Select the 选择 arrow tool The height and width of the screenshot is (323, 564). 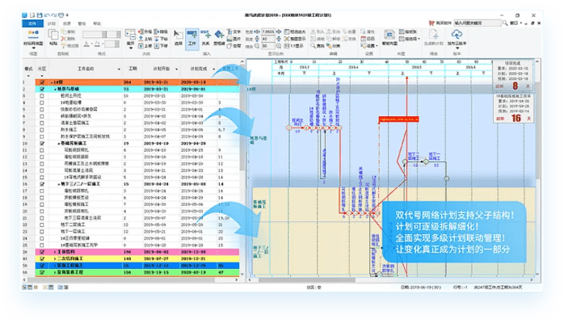[179, 38]
